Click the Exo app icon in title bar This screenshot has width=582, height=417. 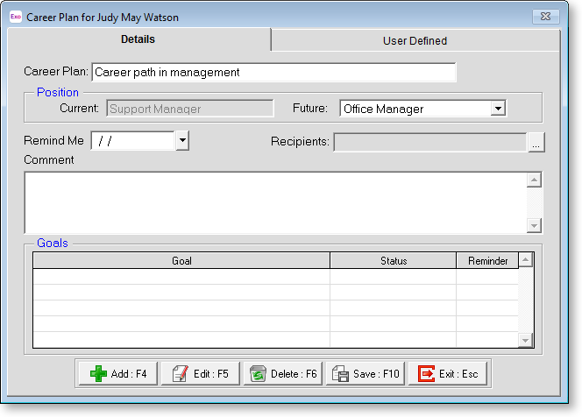coord(15,16)
